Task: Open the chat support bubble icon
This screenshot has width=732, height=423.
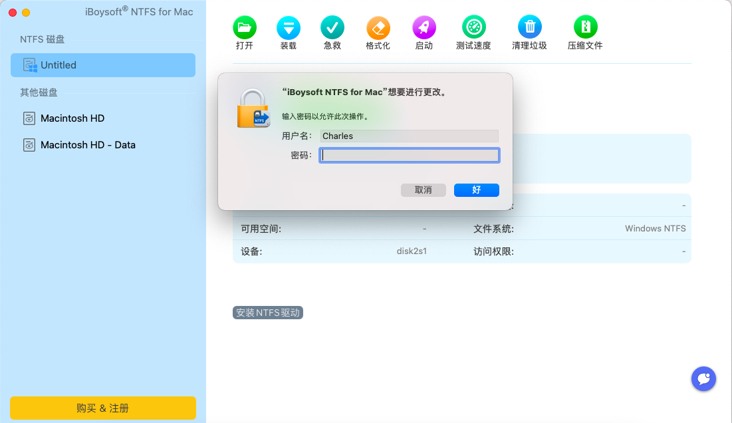Action: coord(703,378)
